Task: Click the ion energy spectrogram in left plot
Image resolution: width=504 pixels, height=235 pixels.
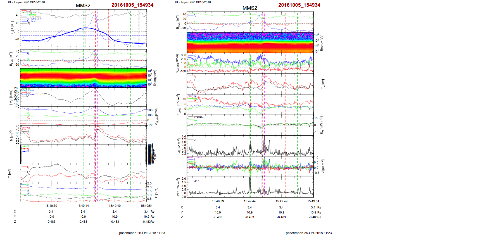Action: tap(83, 78)
